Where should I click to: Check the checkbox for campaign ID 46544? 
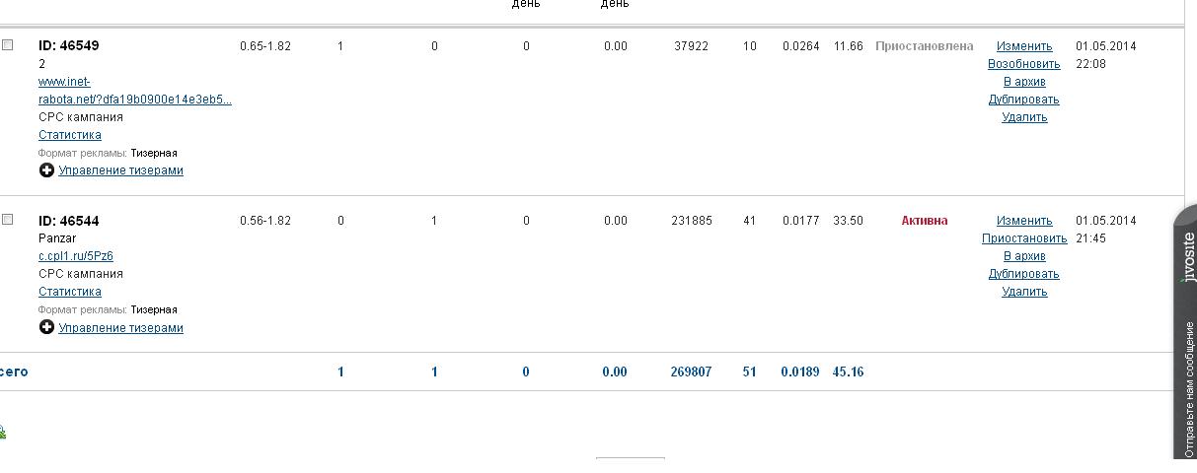(x=8, y=220)
